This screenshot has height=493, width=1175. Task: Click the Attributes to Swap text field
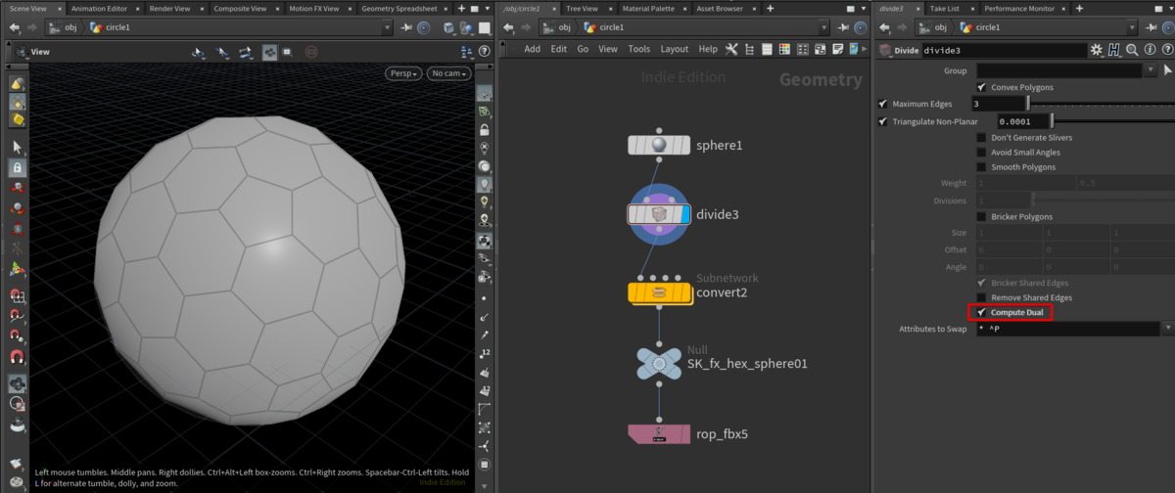tap(1067, 329)
